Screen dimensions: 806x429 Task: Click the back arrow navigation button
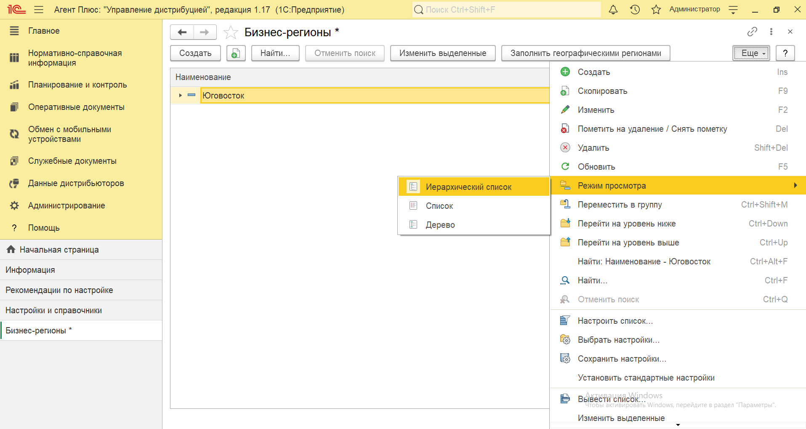coord(182,32)
